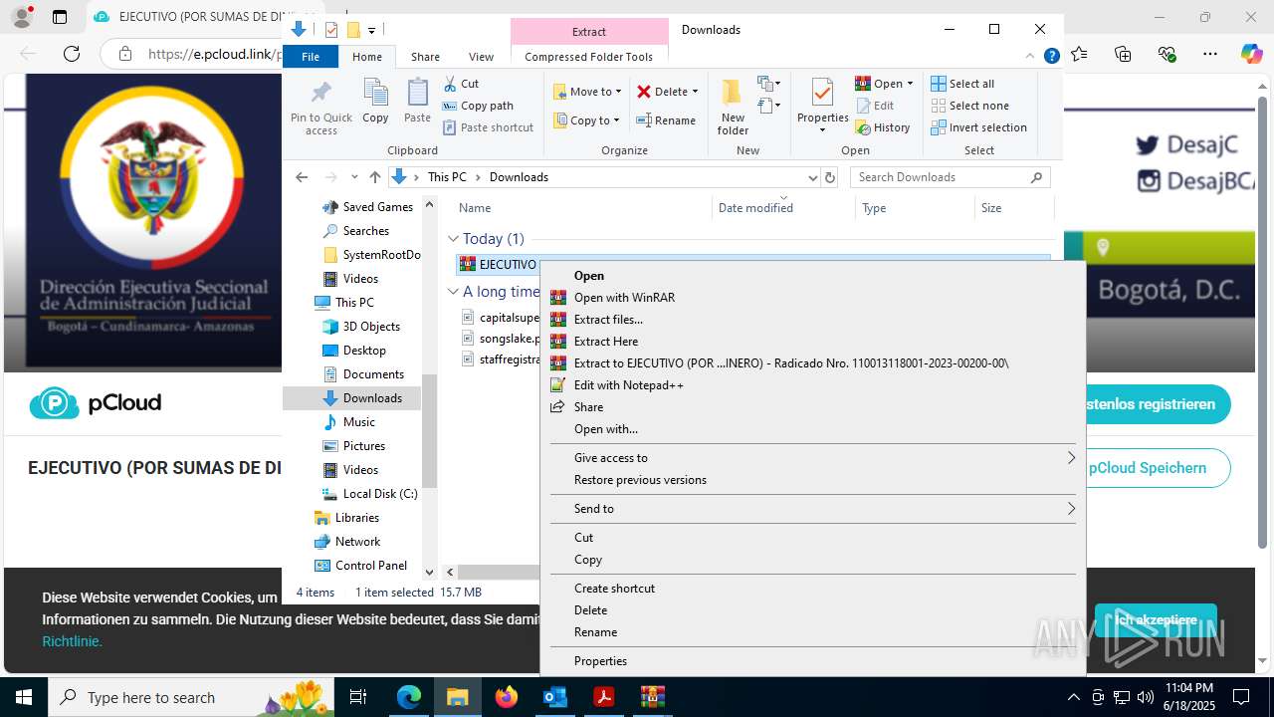Open recent locations dropdown arrow
1274x717 pixels.
pos(354,177)
